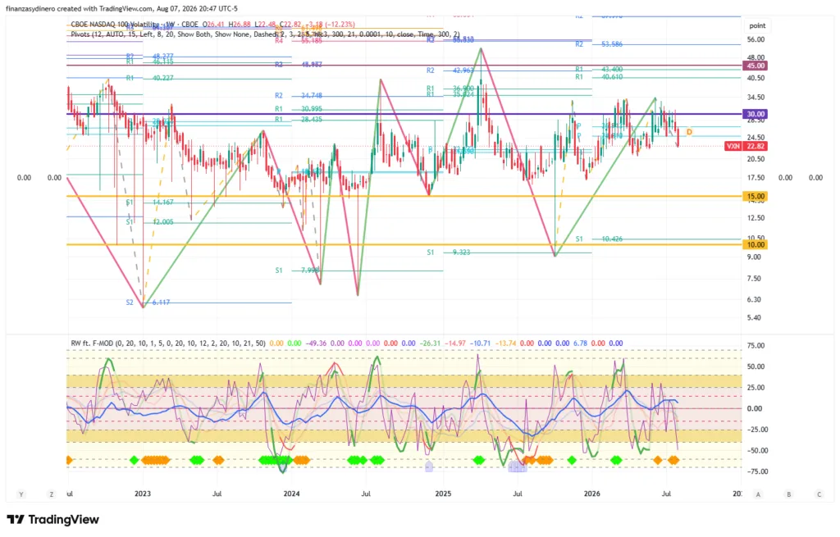
Task: Click the 6.78 oscillator legend value
Action: 580,344
